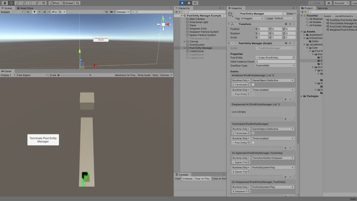Image resolution: width=357 pixels, height=201 pixels.
Task: Toggle scene lighting bulb icon
Action: tap(35, 12)
